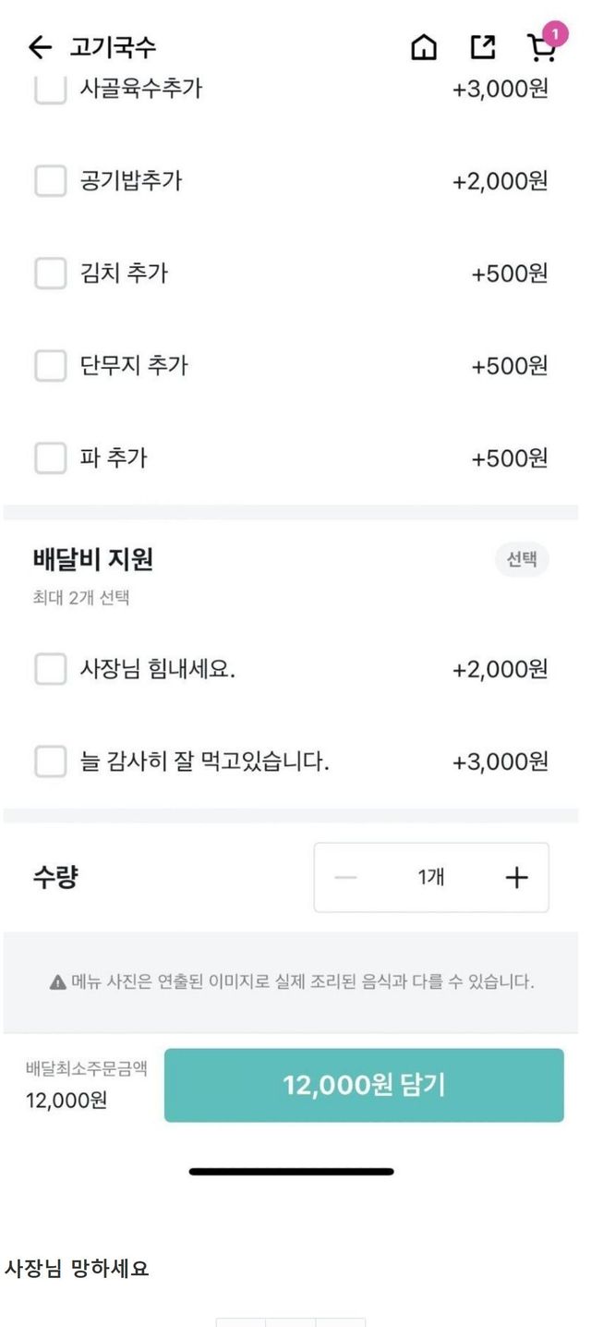This screenshot has height=1327, width=591.
Task: Tap the share icon in header
Action: pos(483,47)
